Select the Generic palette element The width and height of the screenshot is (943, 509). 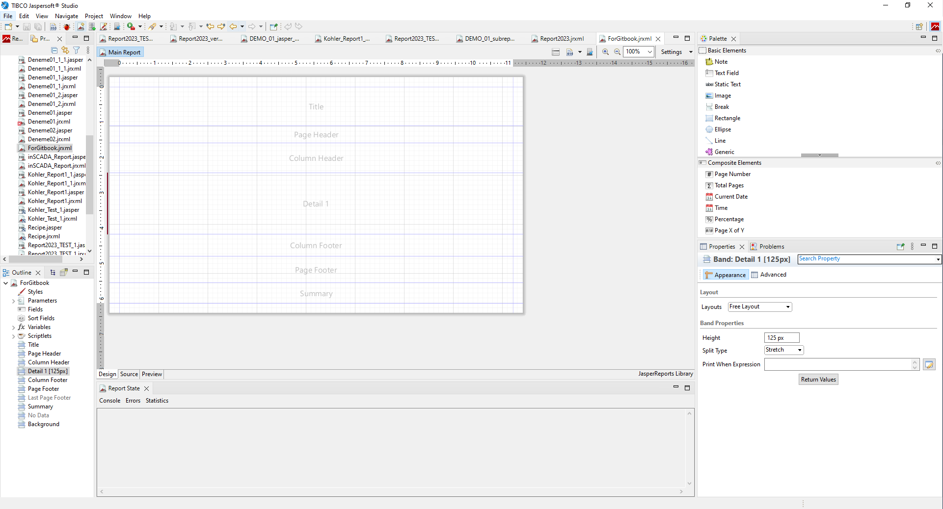pos(720,152)
